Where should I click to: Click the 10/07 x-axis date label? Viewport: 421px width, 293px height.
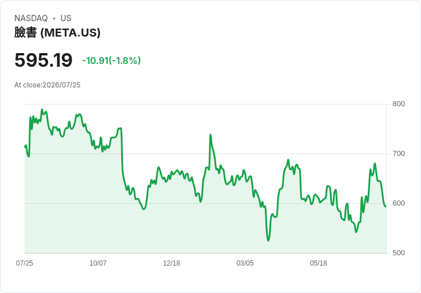coord(98,263)
